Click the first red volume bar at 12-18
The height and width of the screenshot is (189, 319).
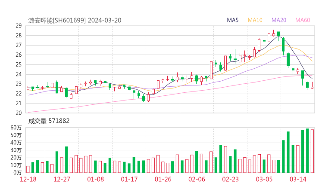(28, 169)
